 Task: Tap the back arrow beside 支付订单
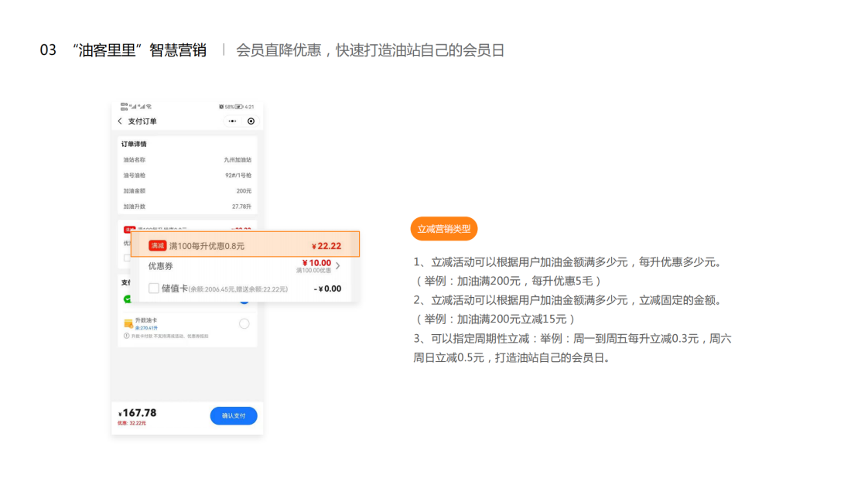click(x=120, y=121)
